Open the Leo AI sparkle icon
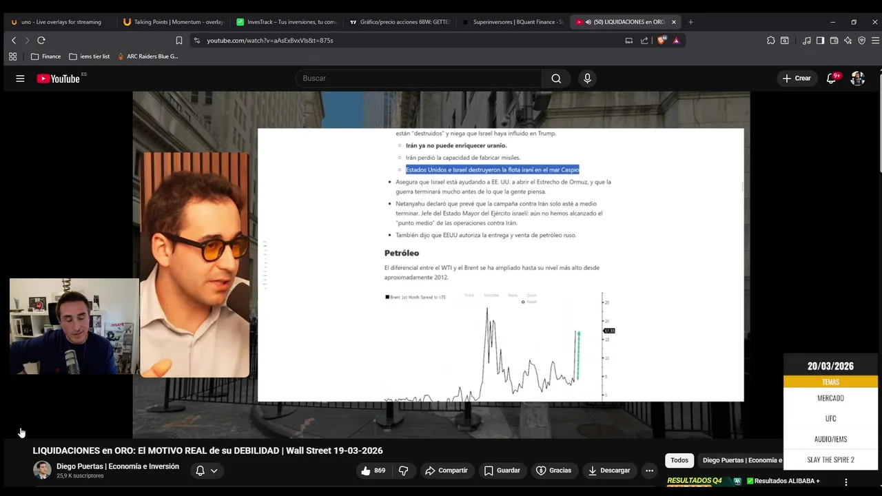This screenshot has width=882, height=496. coord(848,41)
